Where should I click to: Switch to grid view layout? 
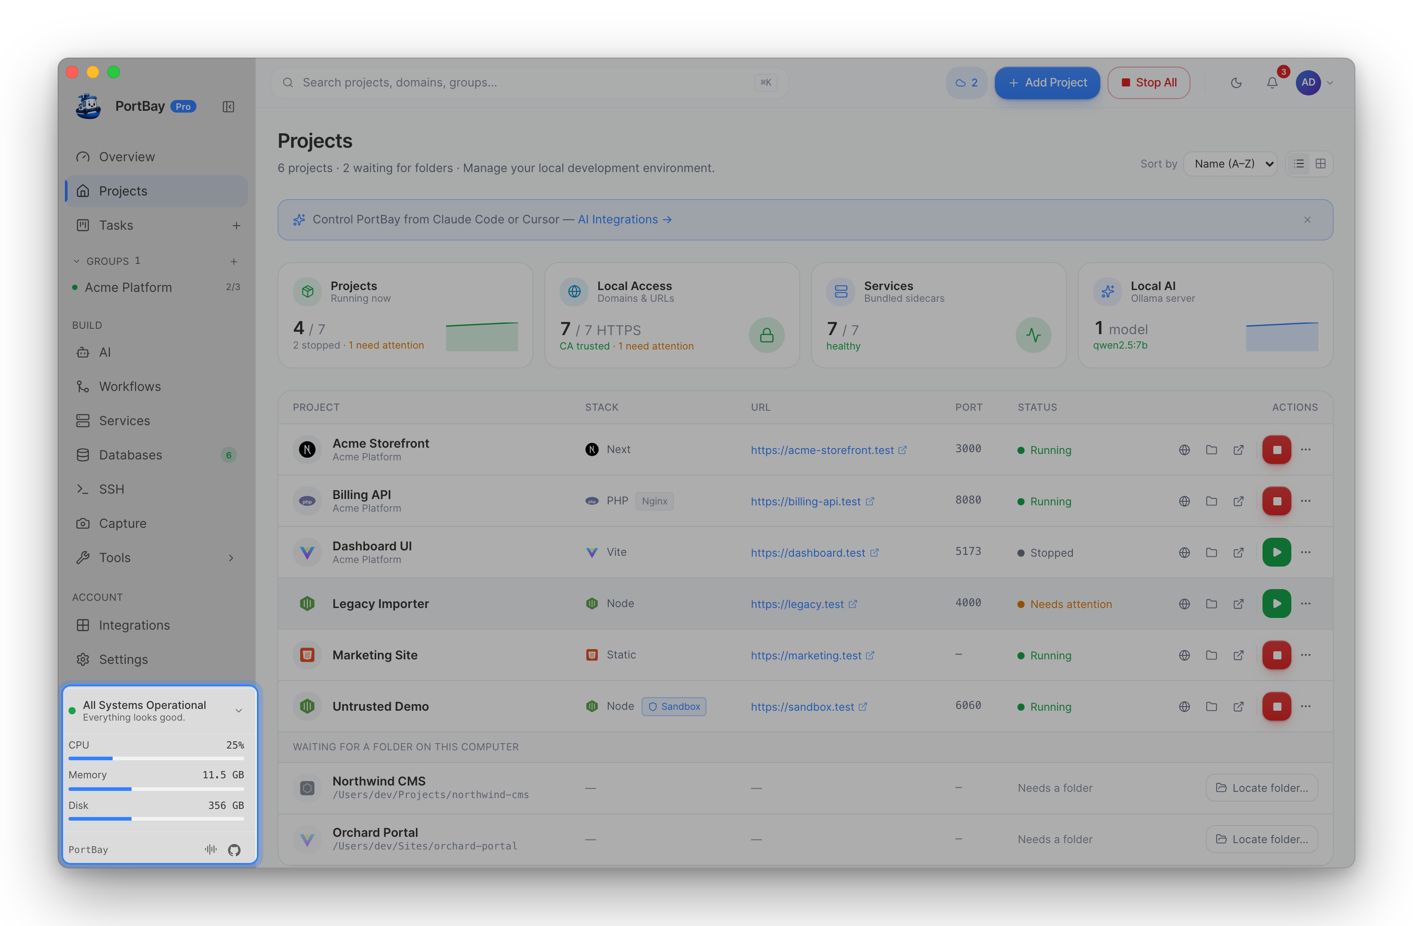pyautogui.click(x=1320, y=164)
